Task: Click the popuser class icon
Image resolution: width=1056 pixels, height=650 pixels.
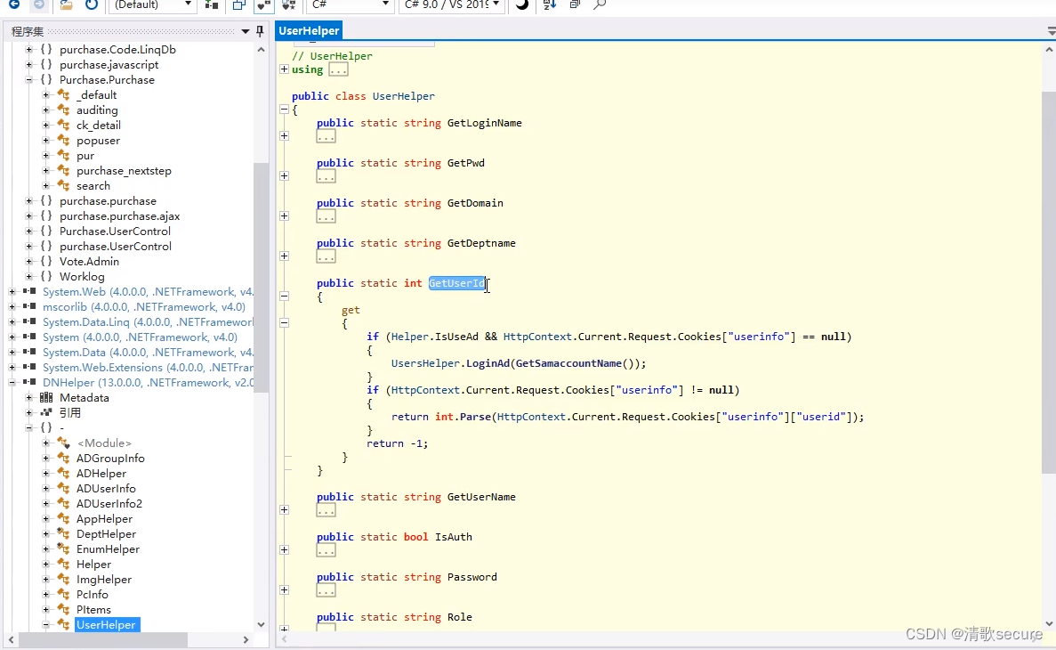Action: click(x=63, y=141)
